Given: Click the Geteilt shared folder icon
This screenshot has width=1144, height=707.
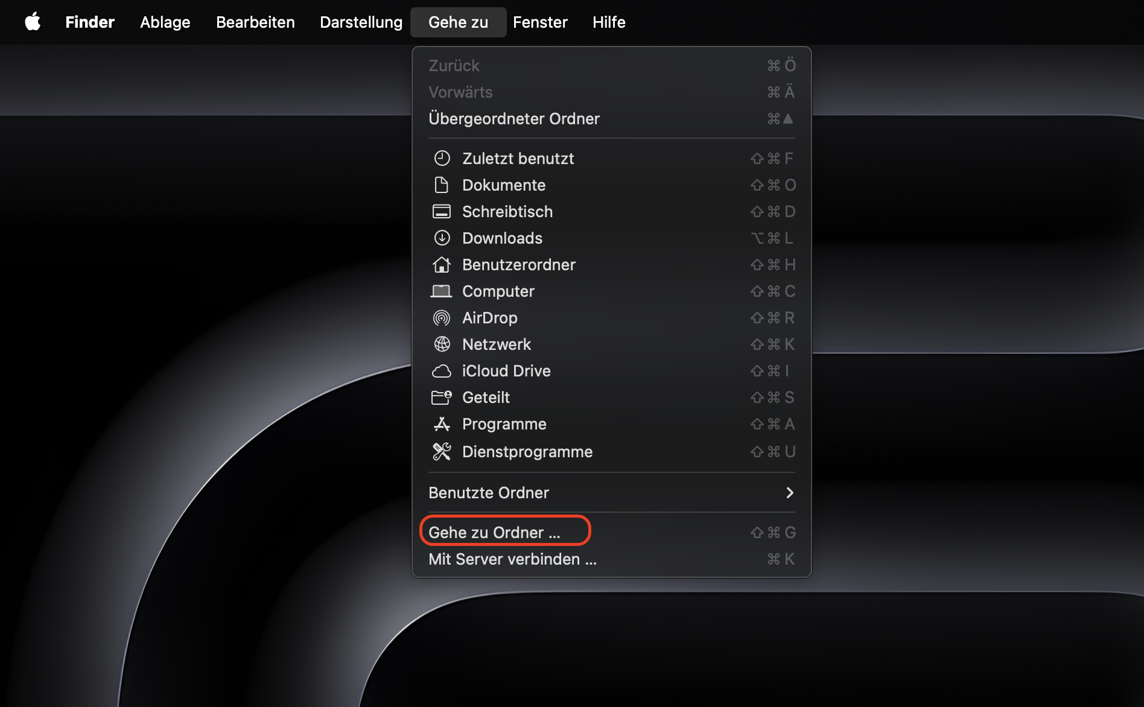Looking at the screenshot, I should coord(442,397).
